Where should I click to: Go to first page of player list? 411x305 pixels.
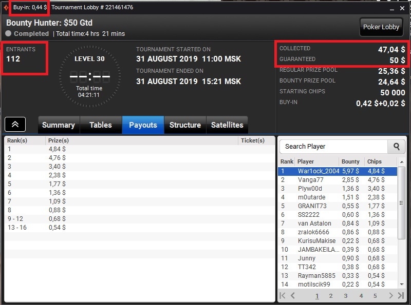pyautogui.click(x=283, y=296)
